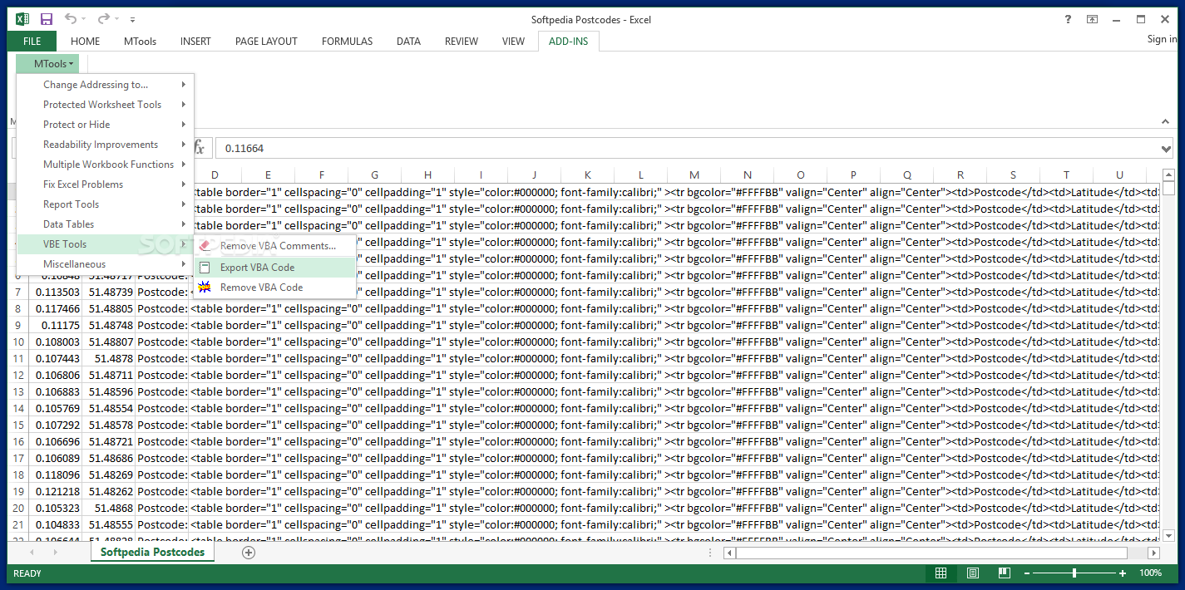Image resolution: width=1185 pixels, height=590 pixels.
Task: Click the Export VBA Code icon
Action: click(205, 268)
